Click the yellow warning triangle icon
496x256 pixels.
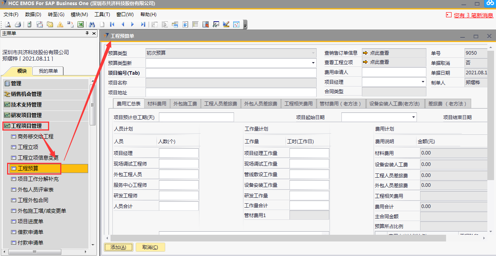60,24
